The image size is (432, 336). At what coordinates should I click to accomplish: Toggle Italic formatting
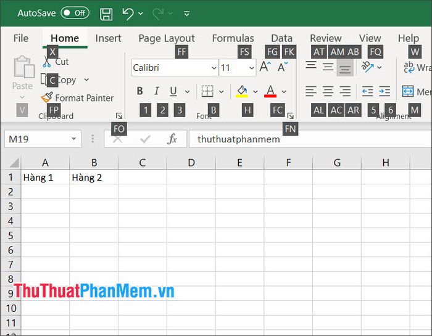(157, 91)
